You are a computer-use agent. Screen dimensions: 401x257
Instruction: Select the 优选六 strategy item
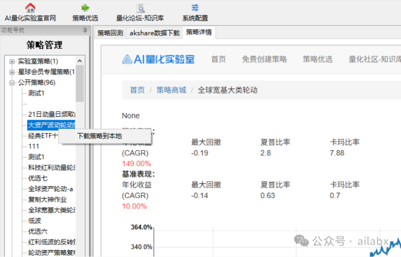coord(38,231)
